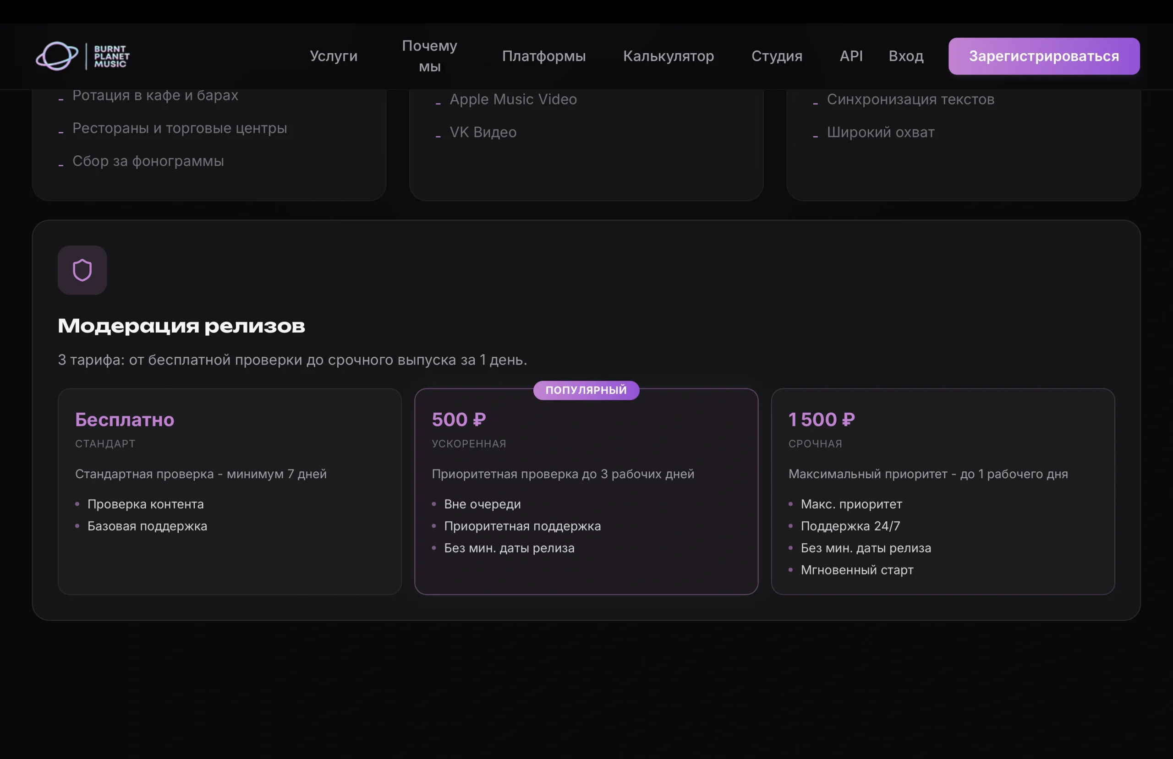Click 'Базовая поддержка' bullet
Viewport: 1173px width, 759px height.
point(147,526)
